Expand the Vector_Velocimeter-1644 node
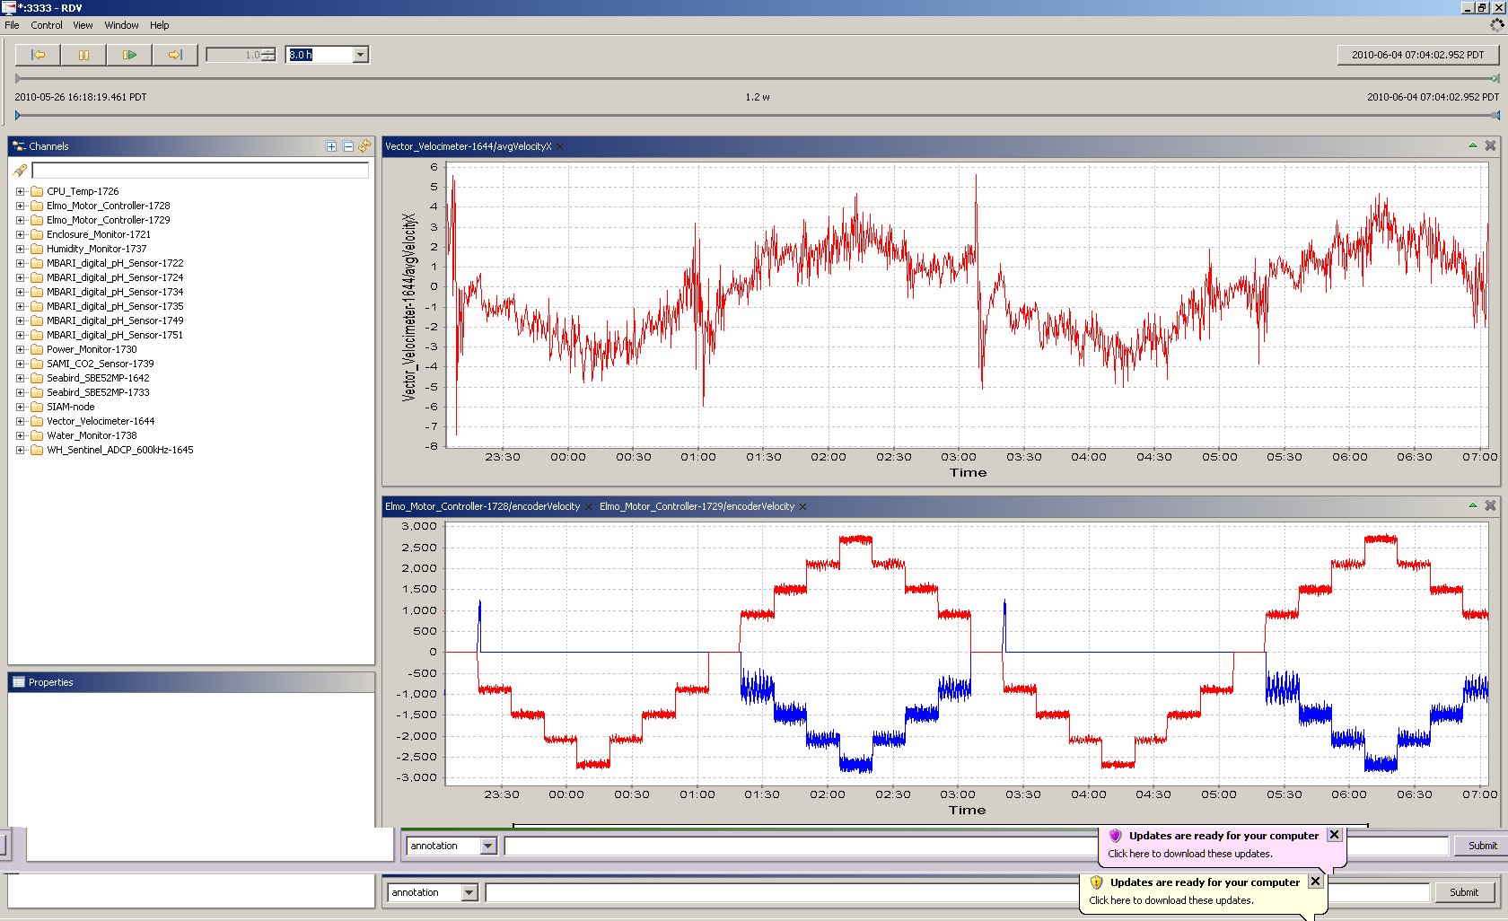The height and width of the screenshot is (921, 1508). [x=20, y=421]
